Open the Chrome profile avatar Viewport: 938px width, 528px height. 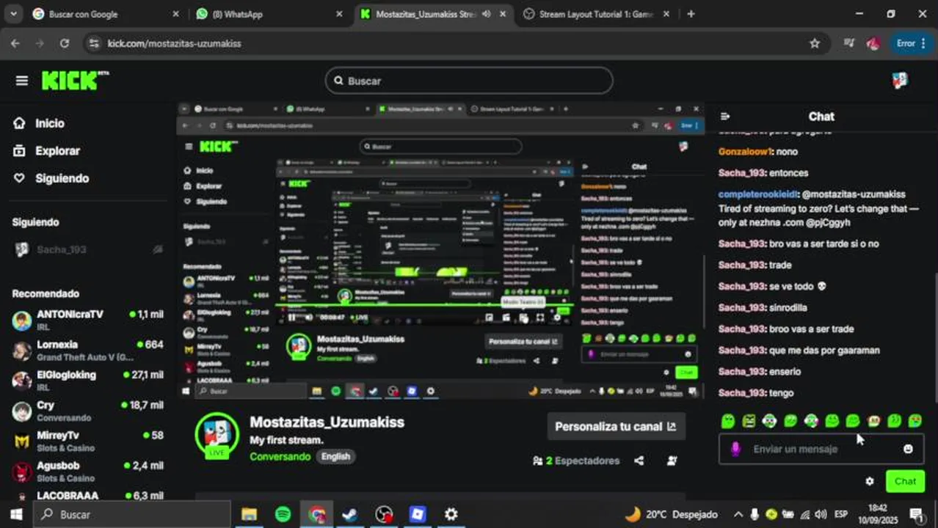[873, 43]
